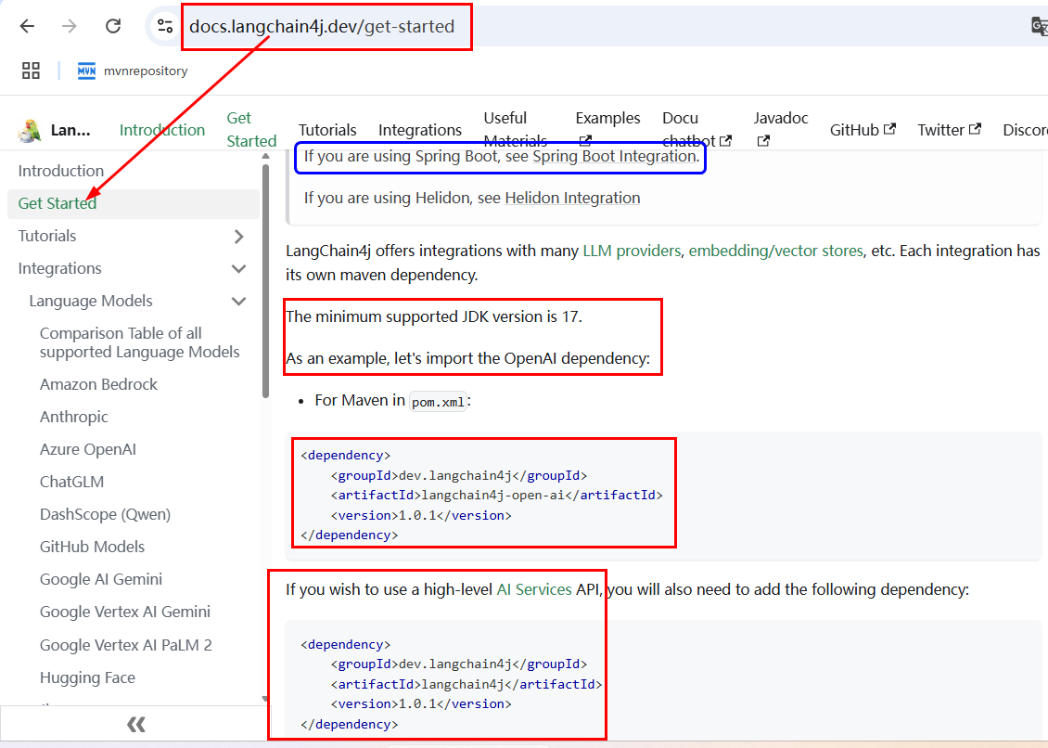The height and width of the screenshot is (748, 1048).
Task: Open Tutorials in top navigation
Action: (x=327, y=130)
